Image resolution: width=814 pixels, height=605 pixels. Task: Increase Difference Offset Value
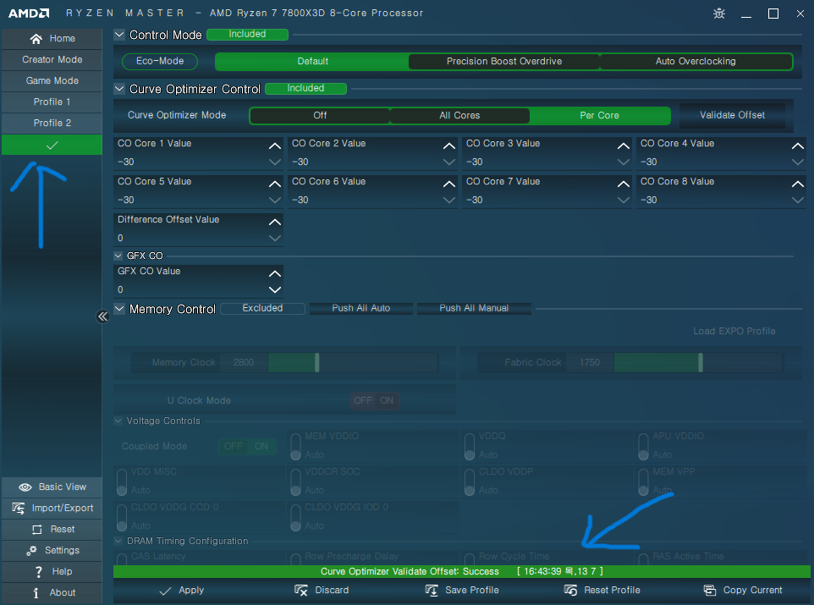(x=275, y=223)
